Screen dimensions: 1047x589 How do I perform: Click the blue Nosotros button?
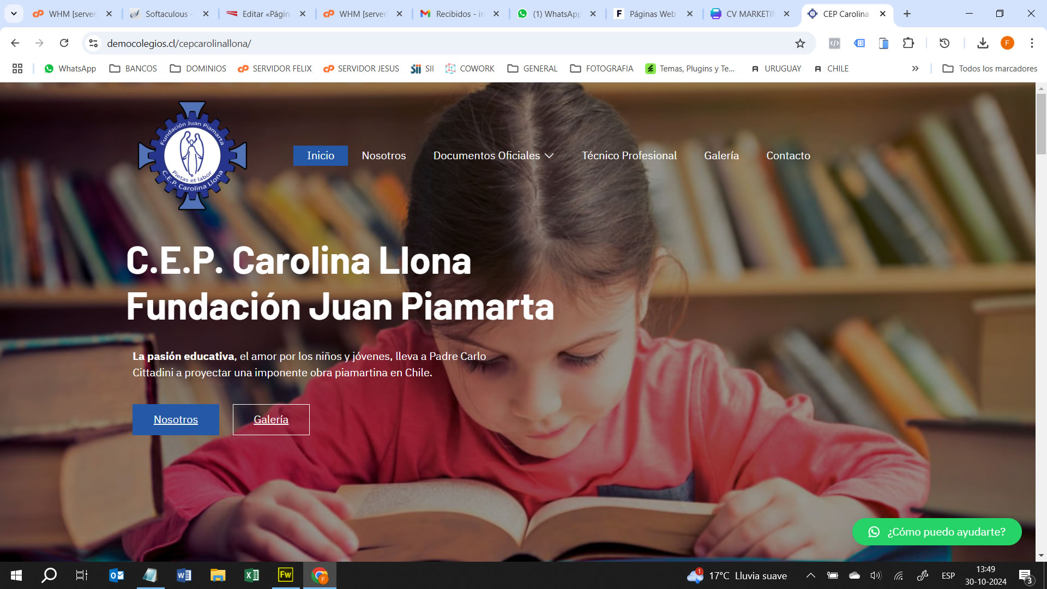coord(176,419)
